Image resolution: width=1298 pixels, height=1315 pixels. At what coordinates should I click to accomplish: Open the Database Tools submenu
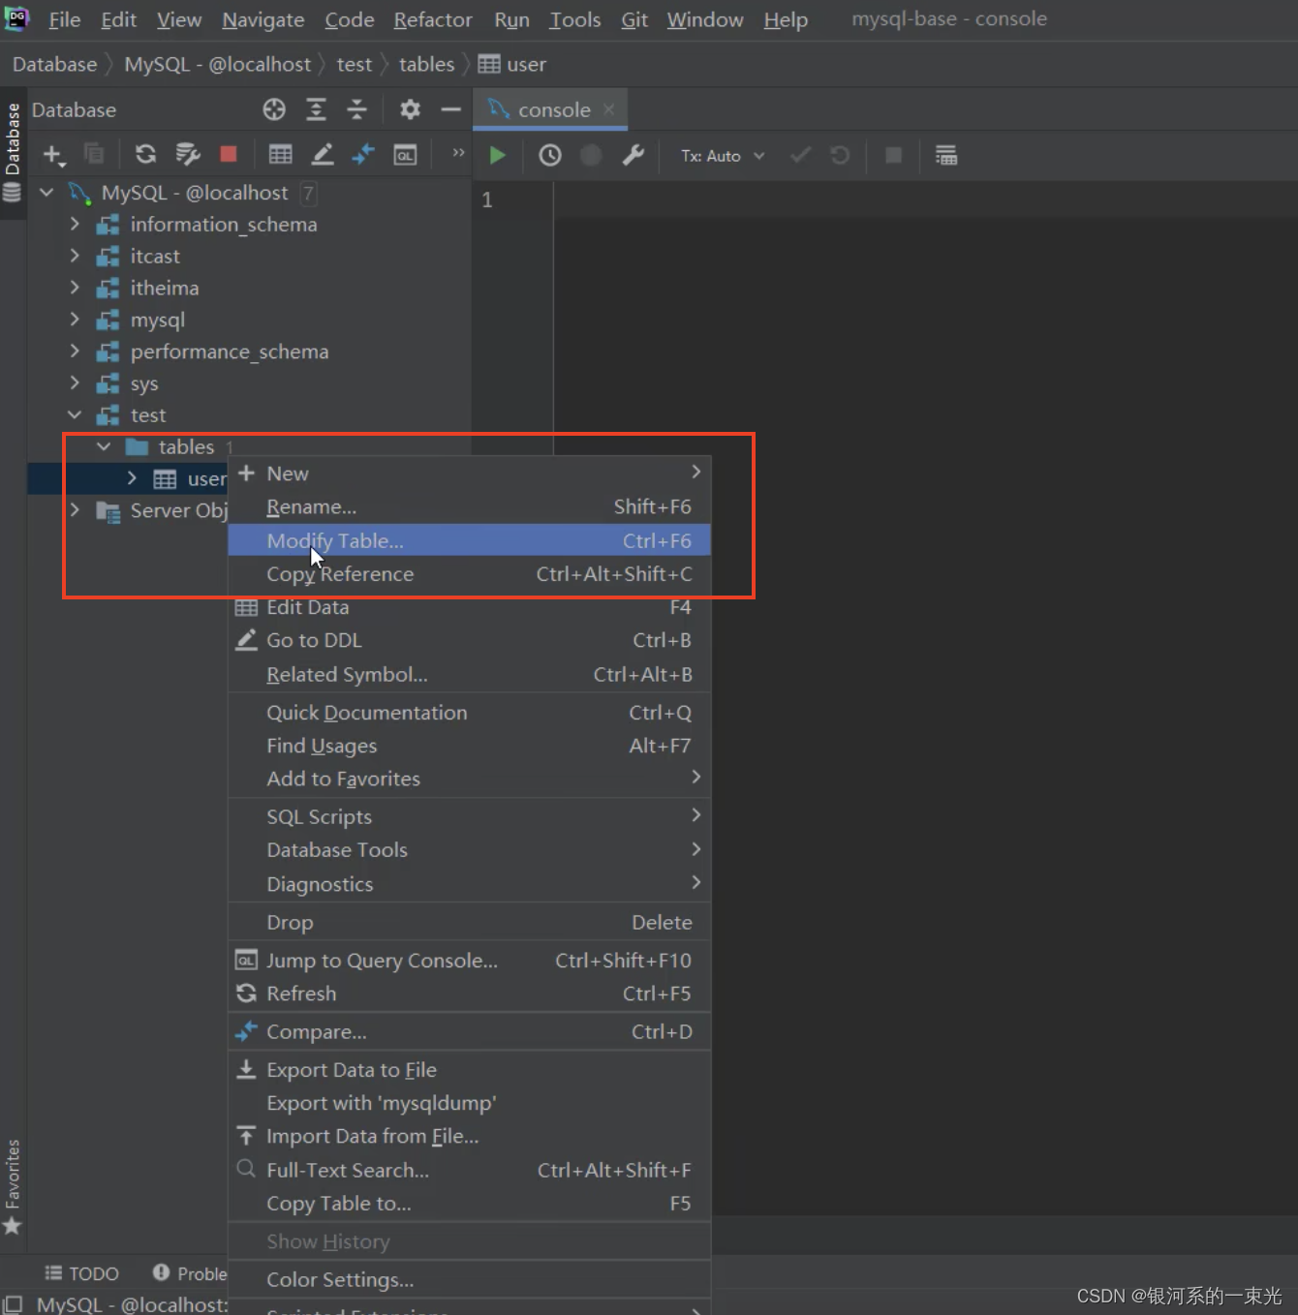point(469,849)
